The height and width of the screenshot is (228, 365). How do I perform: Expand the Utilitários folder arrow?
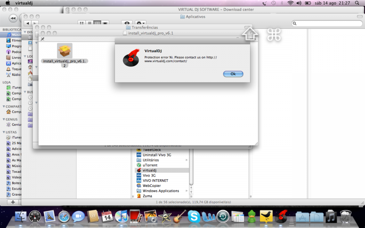(x=187, y=160)
